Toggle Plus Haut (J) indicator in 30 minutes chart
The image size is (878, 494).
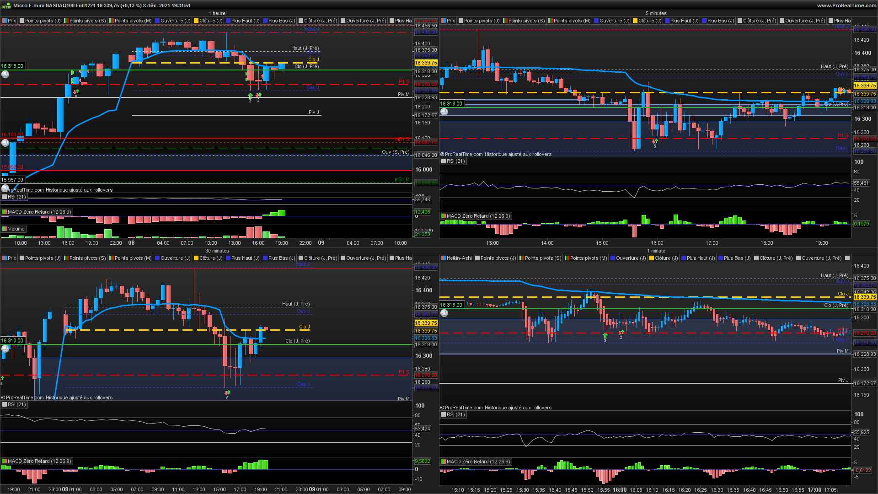point(242,258)
